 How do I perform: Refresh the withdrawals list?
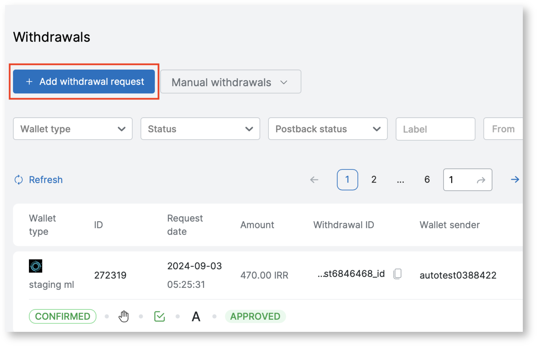39,180
